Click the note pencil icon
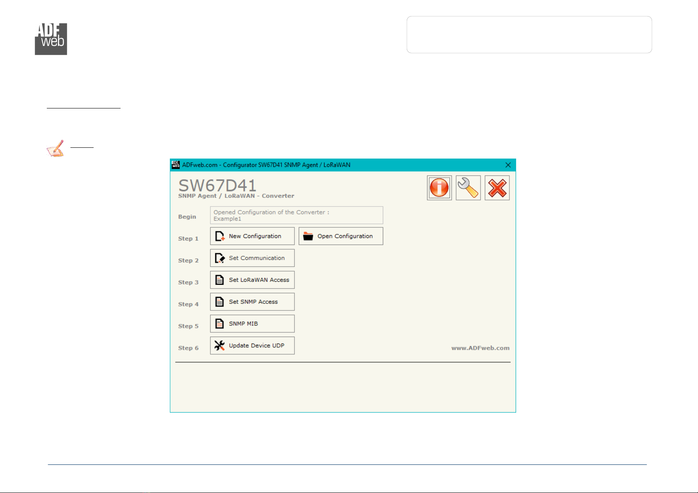 point(56,149)
